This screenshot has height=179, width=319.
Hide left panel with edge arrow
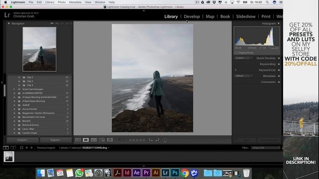tap(1, 83)
